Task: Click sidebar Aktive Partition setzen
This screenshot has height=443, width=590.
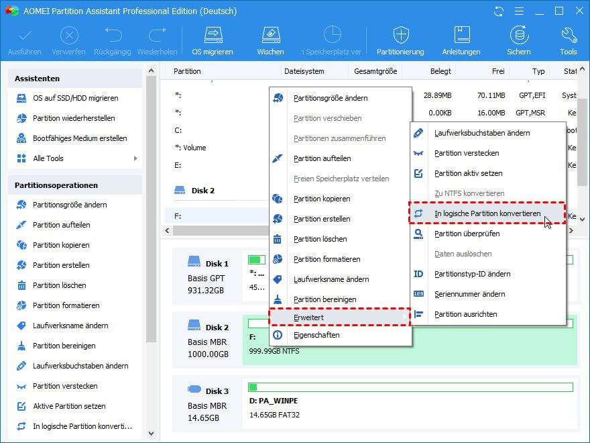Action: 75,407
